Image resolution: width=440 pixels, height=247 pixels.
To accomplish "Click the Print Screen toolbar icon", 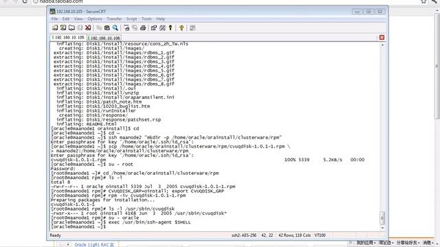I will [126, 27].
